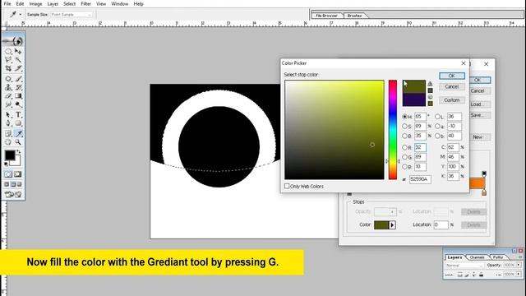Switch to Quick Mask mode
The width and height of the screenshot is (526, 296).
pos(18,174)
